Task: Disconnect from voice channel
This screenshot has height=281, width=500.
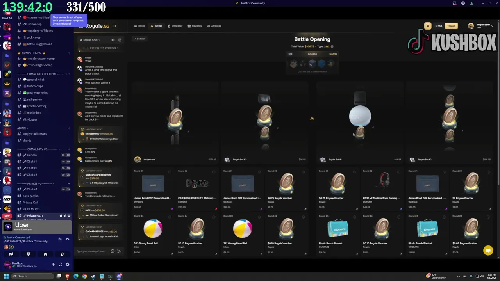Action: (x=67, y=239)
